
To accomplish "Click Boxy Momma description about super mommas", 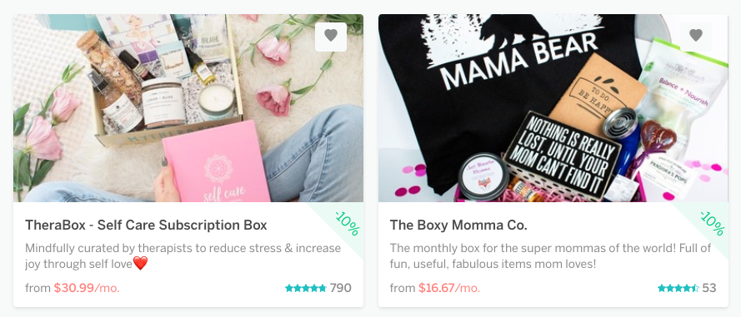I will (x=551, y=255).
